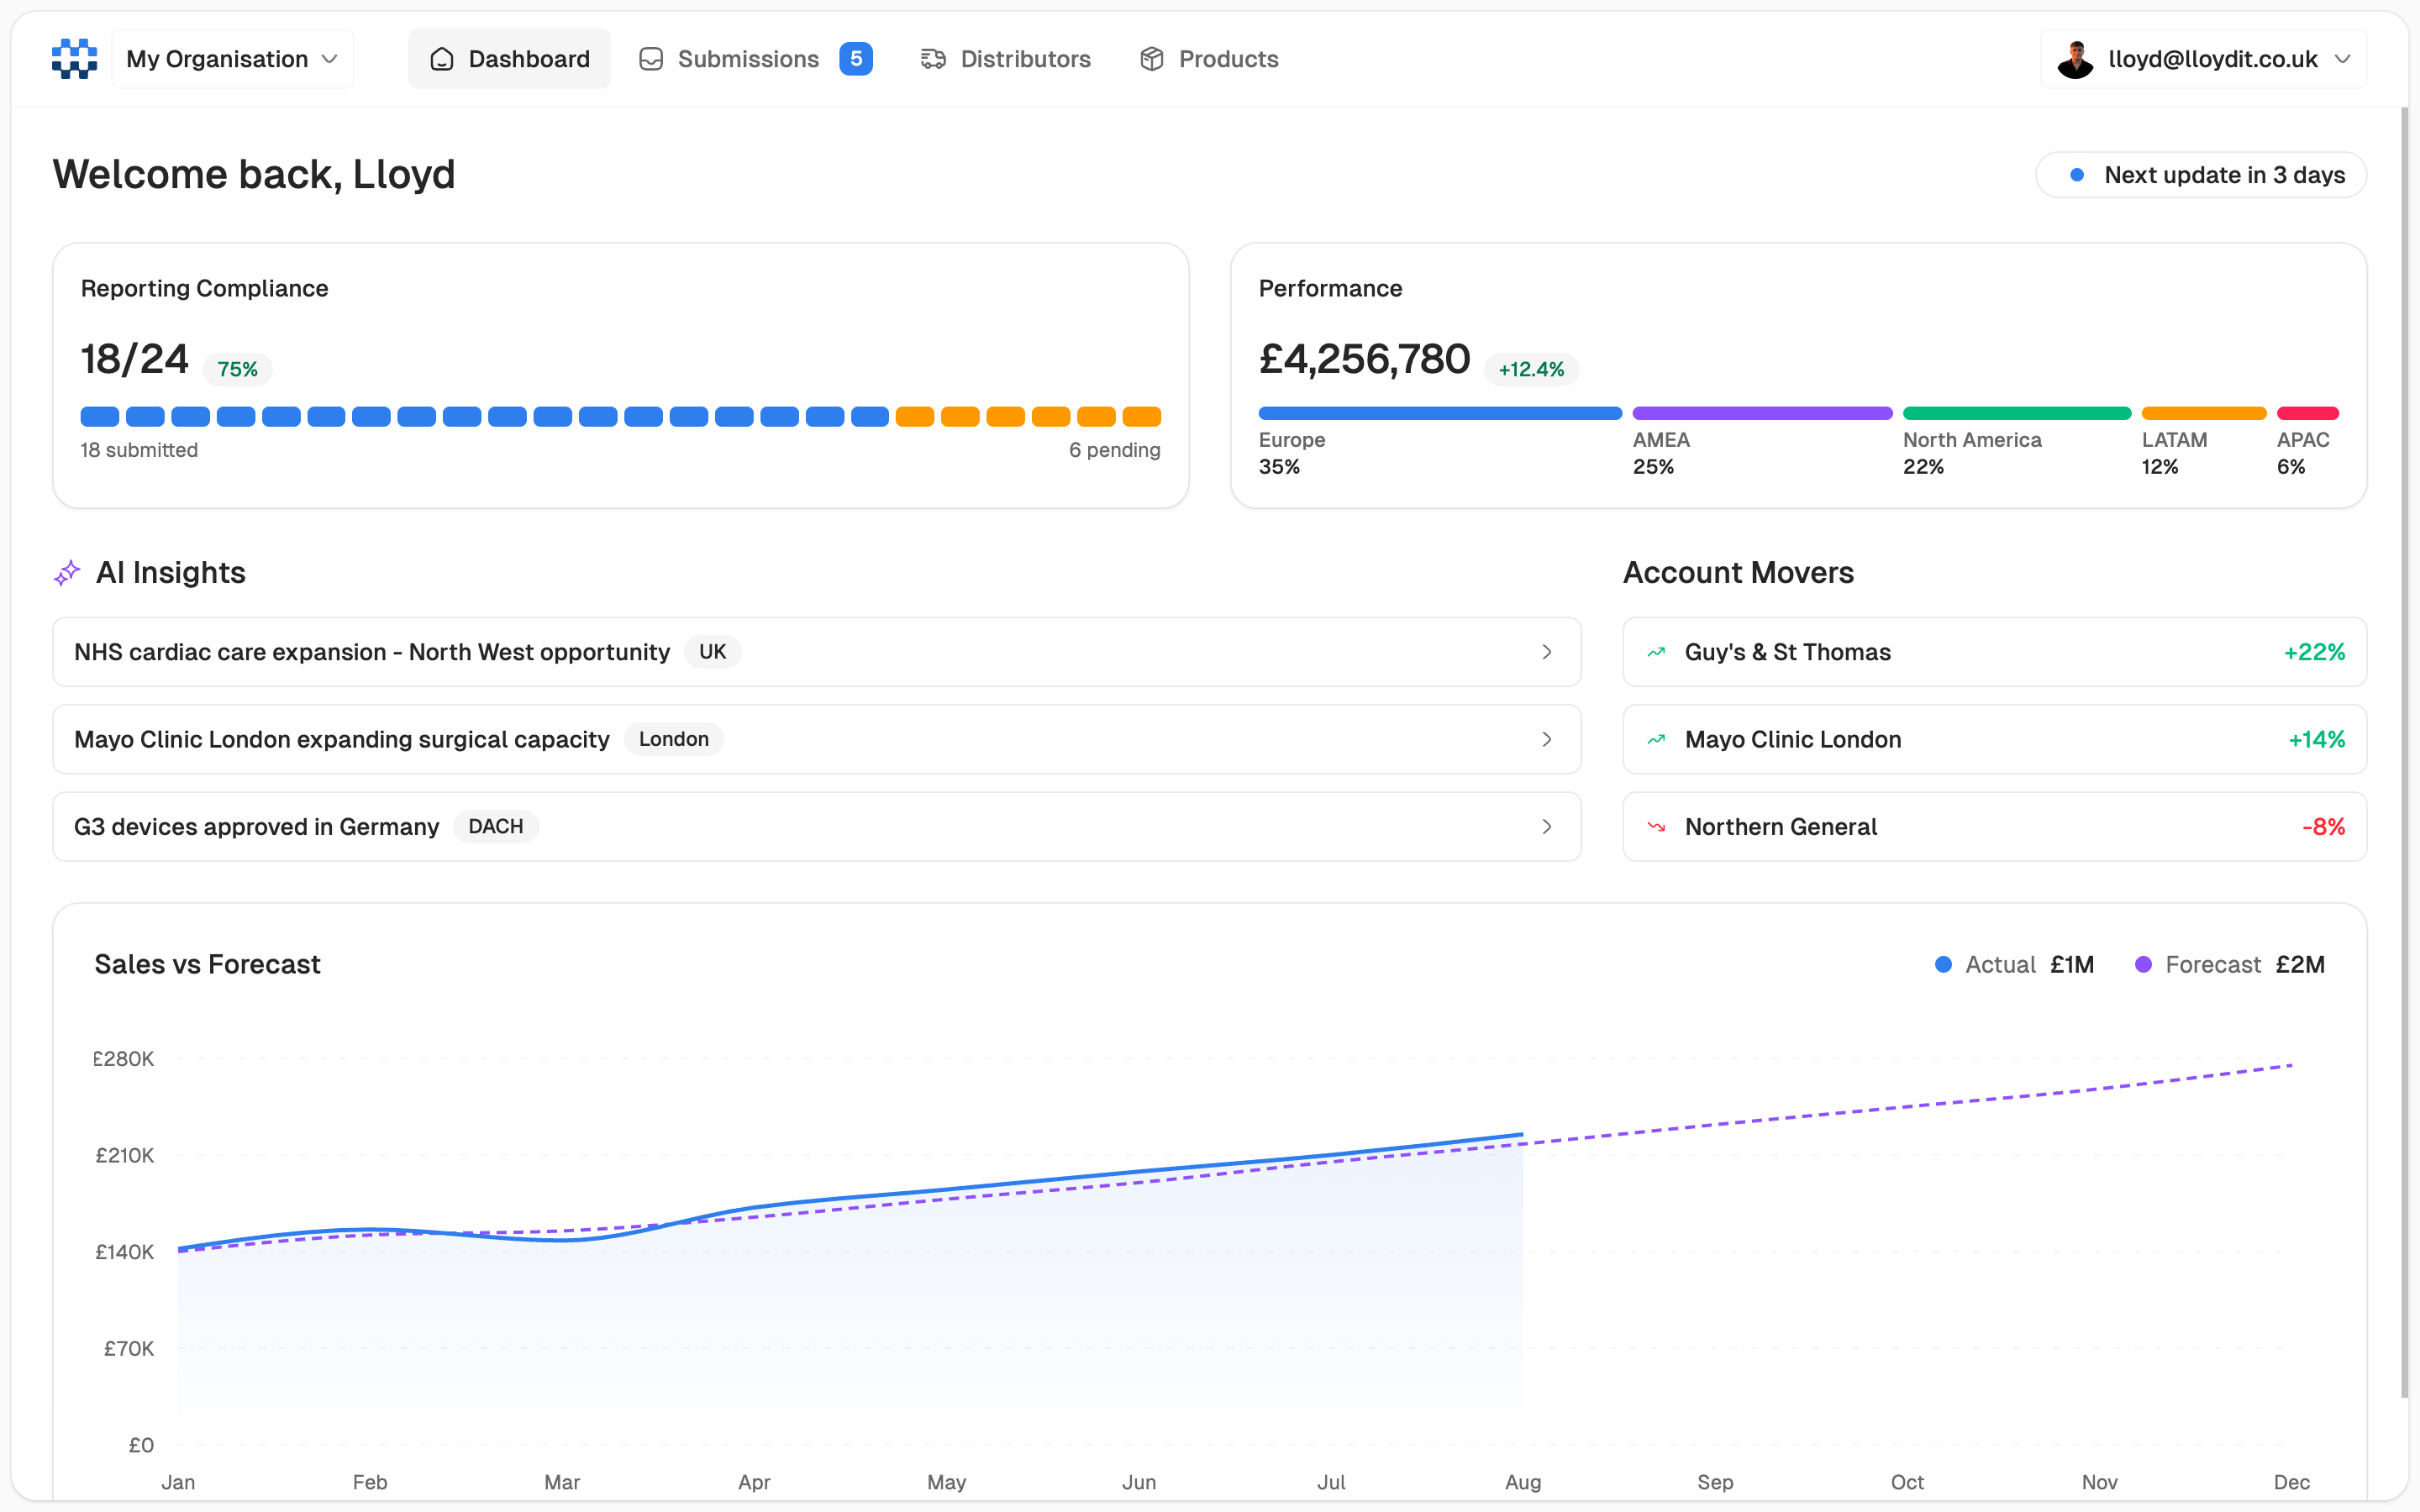Select the Dashboard home icon
This screenshot has width=2420, height=1512.
pyautogui.click(x=442, y=59)
